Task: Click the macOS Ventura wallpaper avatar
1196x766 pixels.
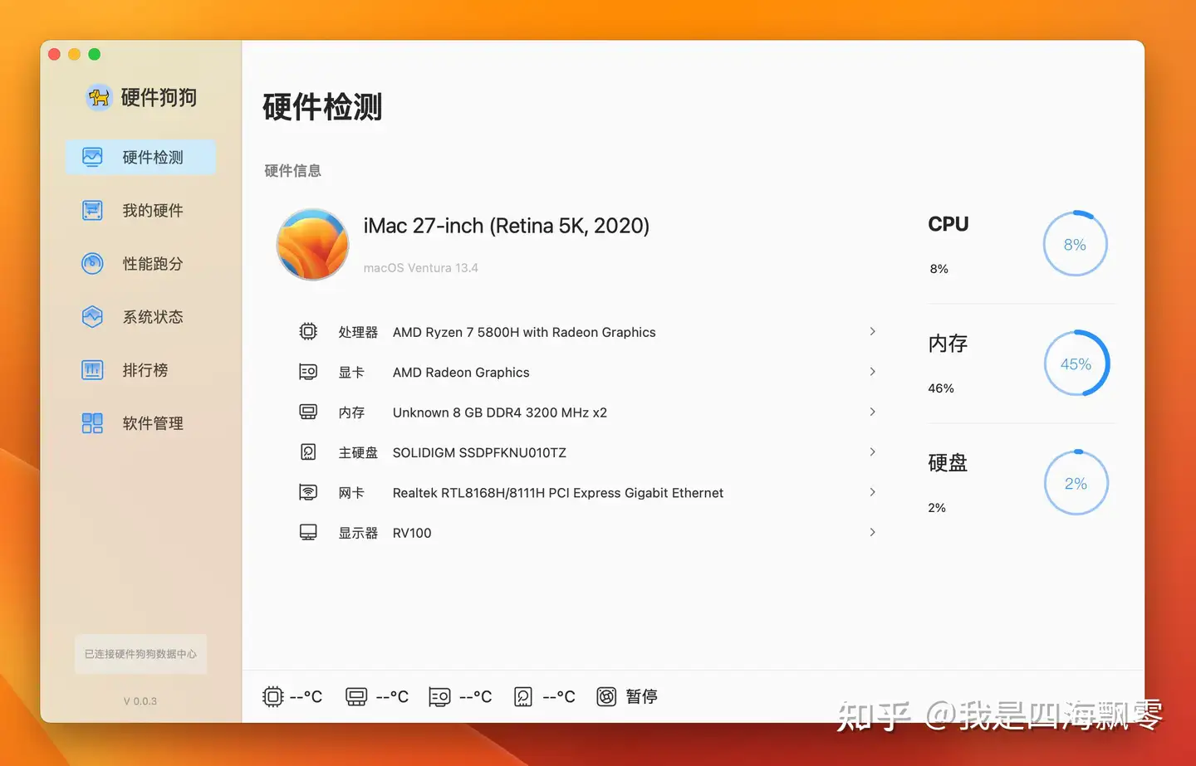Action: (312, 245)
